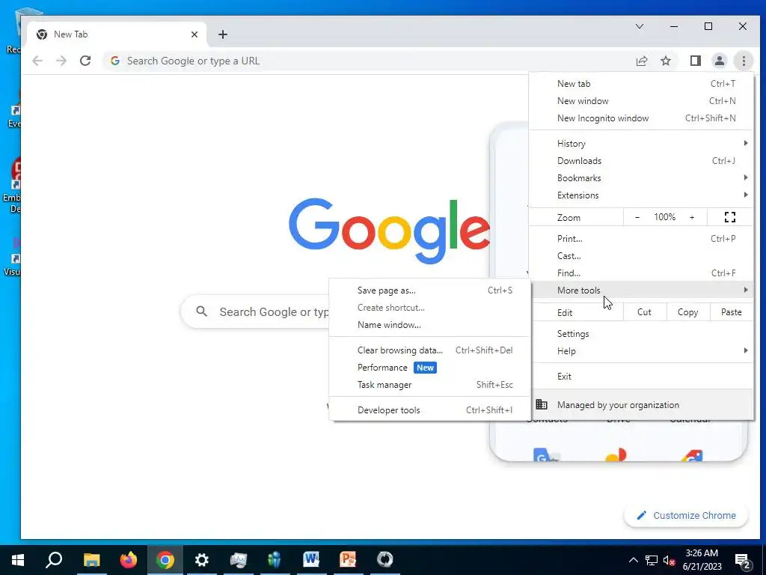
Task: Click the Chrome taskbar icon
Action: (x=165, y=559)
